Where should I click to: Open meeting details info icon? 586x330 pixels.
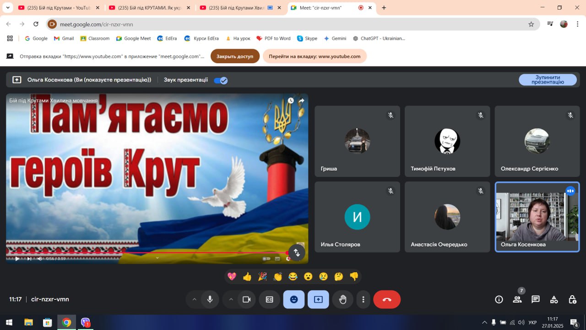coord(499,299)
